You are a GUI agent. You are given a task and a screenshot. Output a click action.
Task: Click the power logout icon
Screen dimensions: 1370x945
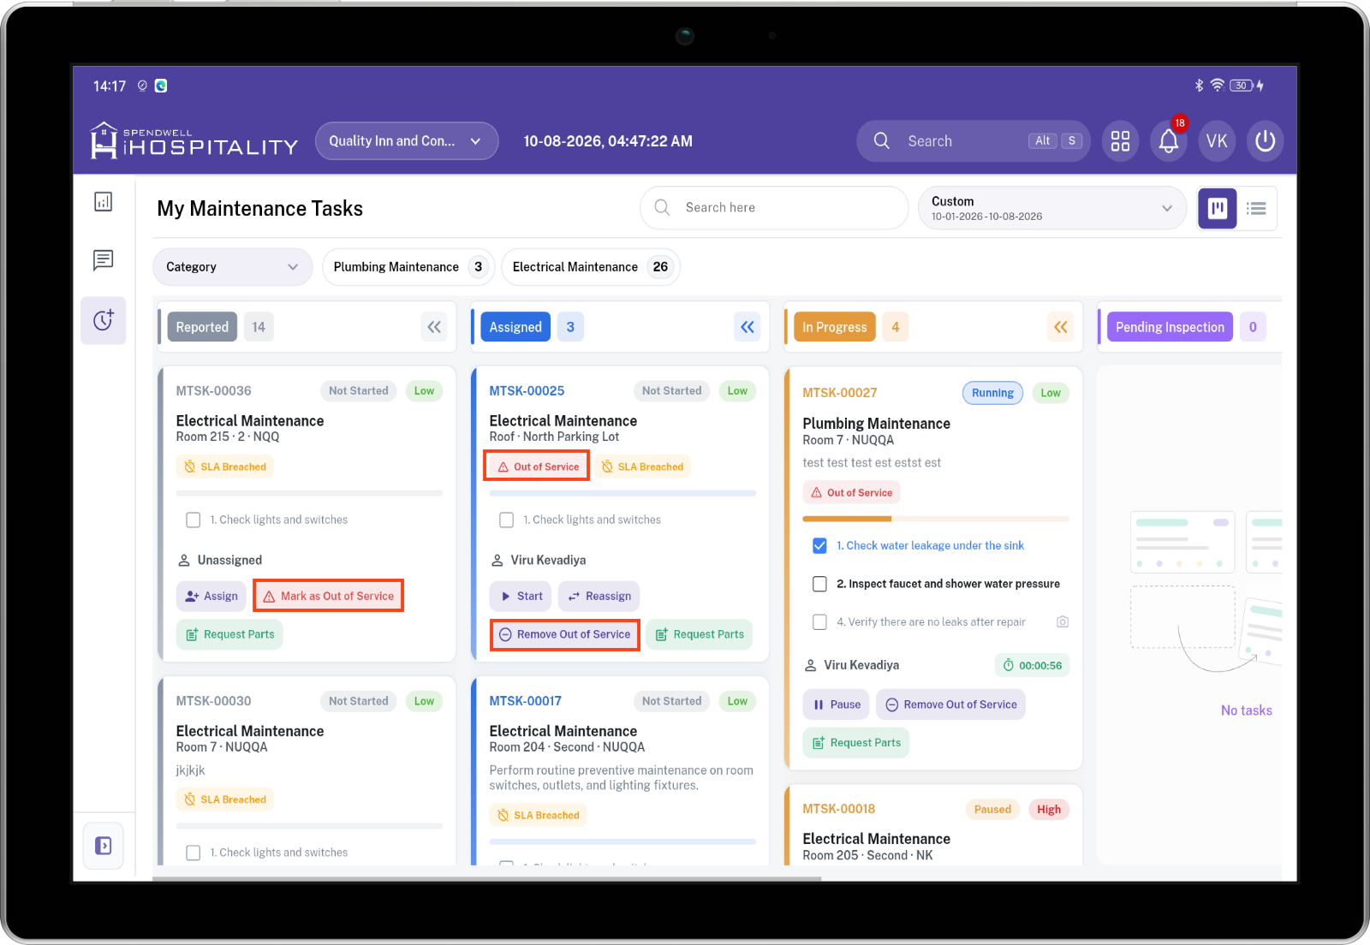coord(1265,141)
